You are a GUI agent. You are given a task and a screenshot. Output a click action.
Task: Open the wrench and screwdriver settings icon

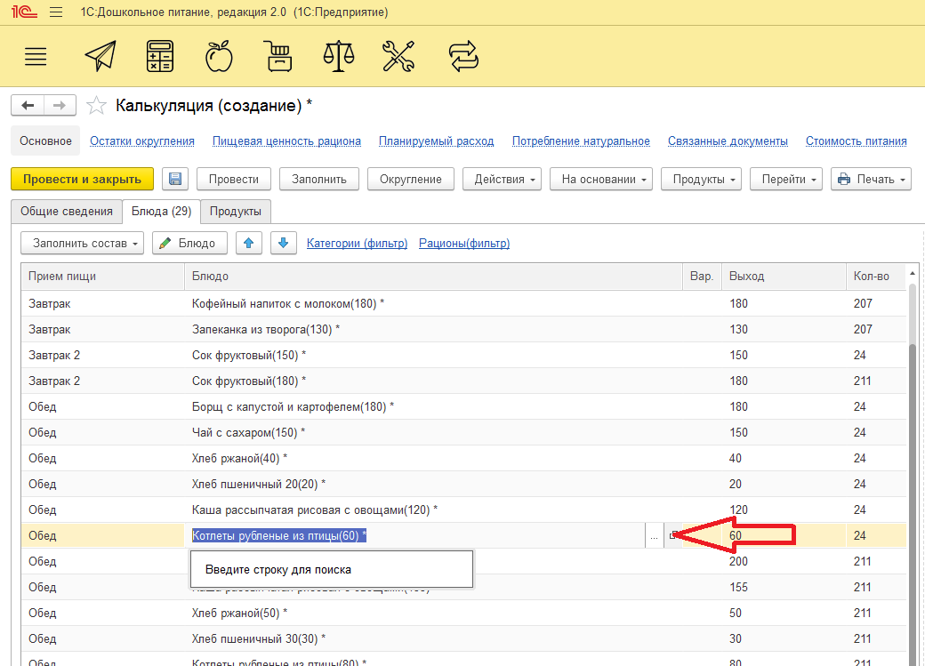(398, 57)
